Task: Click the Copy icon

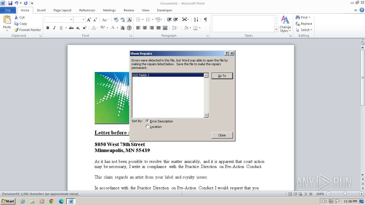Action: pyautogui.click(x=16, y=24)
